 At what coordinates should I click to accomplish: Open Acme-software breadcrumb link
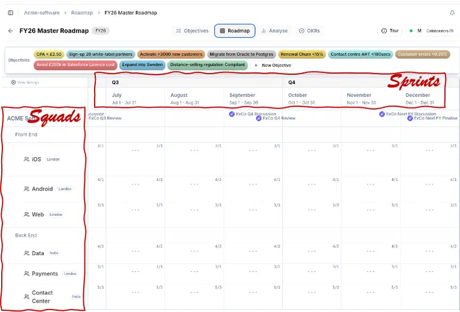pos(42,13)
